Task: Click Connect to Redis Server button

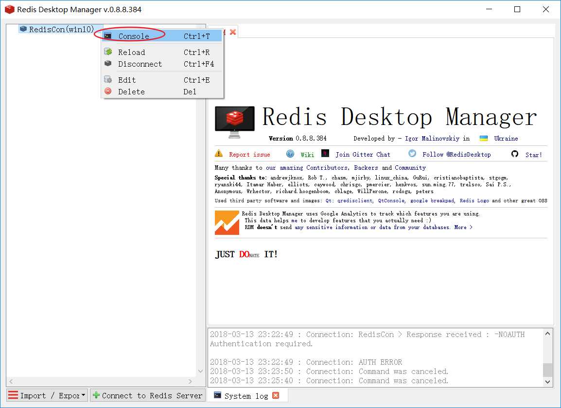Action: [x=148, y=395]
